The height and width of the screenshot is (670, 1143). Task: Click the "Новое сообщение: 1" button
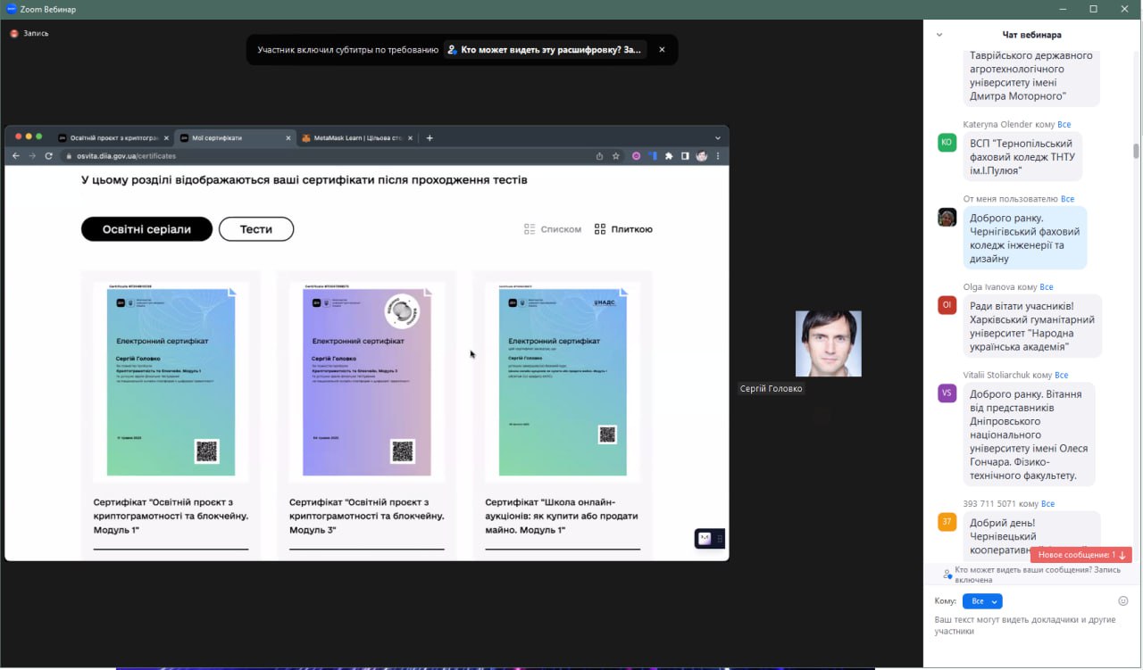(x=1080, y=555)
